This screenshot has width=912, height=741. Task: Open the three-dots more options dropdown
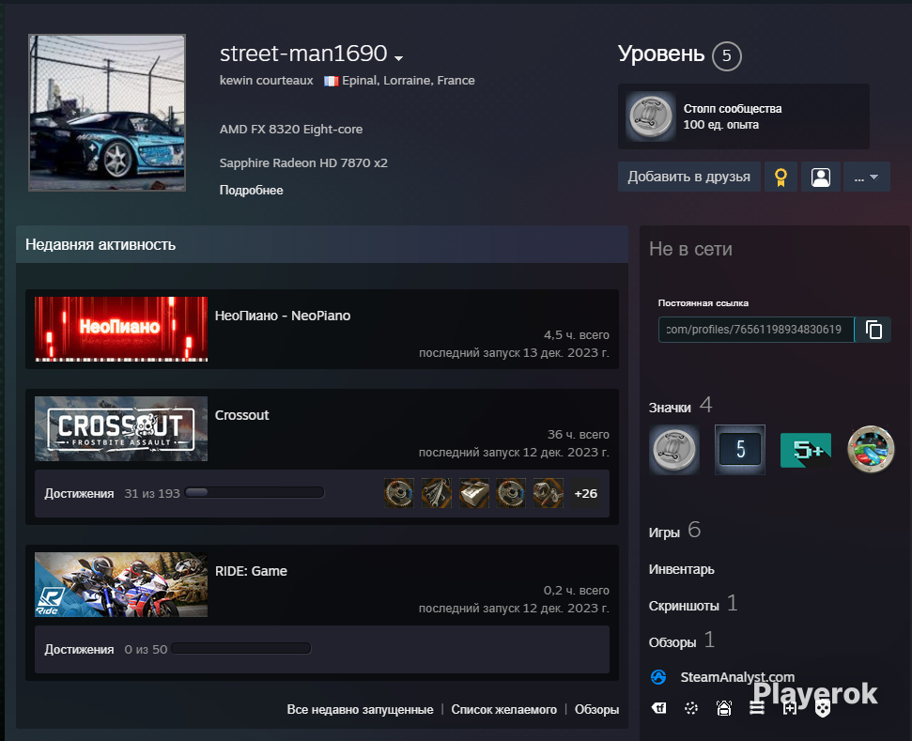pyautogui.click(x=867, y=177)
